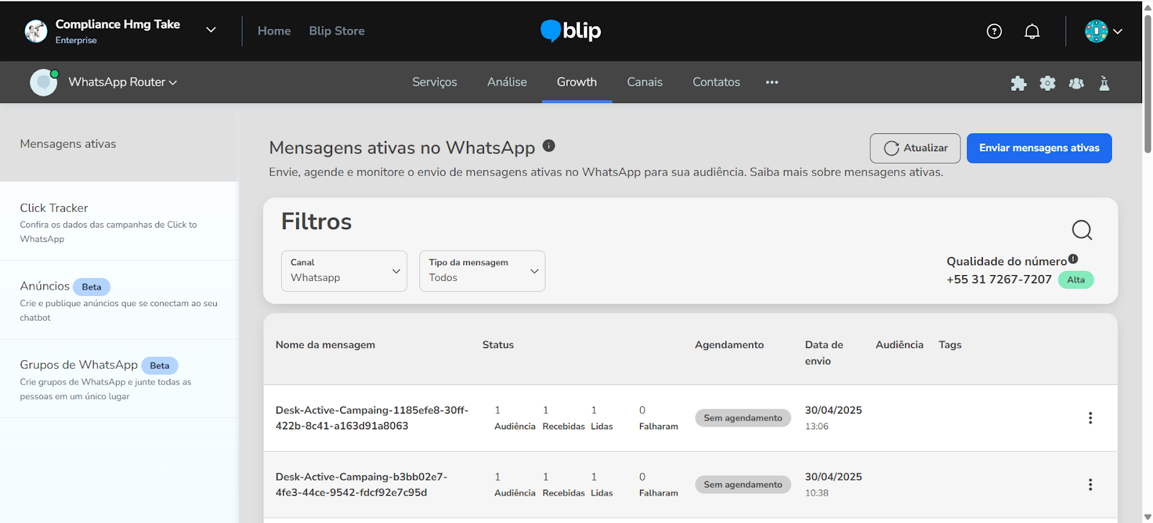Click Sem agendamento badge dated 30/04/2025 10:38
Image resolution: width=1153 pixels, height=523 pixels.
743,485
